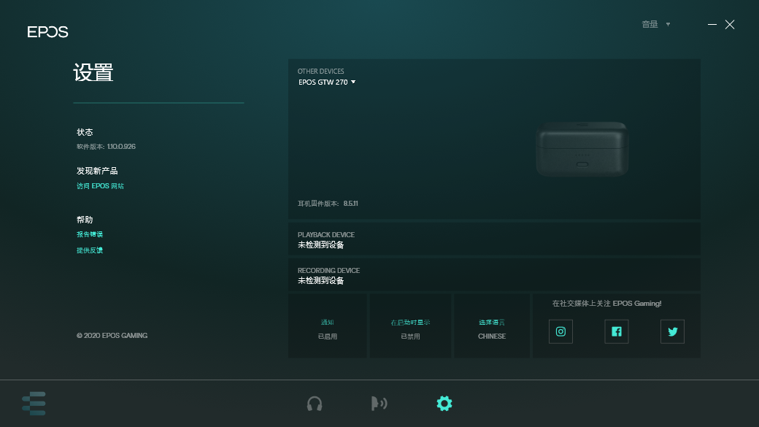The height and width of the screenshot is (427, 759).
Task: Change language via 选择语言 CHINESE tile
Action: (x=492, y=326)
